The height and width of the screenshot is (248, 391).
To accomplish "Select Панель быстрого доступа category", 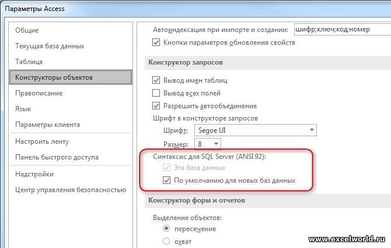I will pyautogui.click(x=57, y=157).
